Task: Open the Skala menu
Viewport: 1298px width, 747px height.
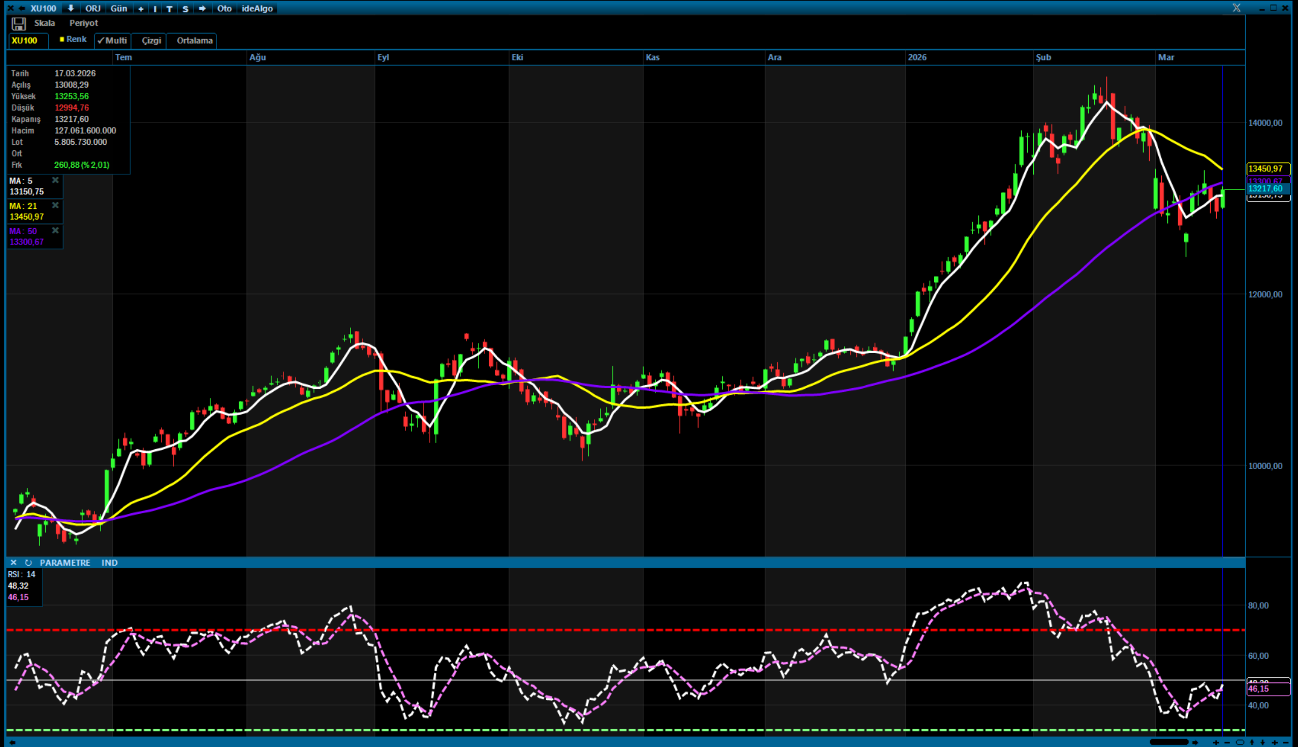Action: click(45, 23)
